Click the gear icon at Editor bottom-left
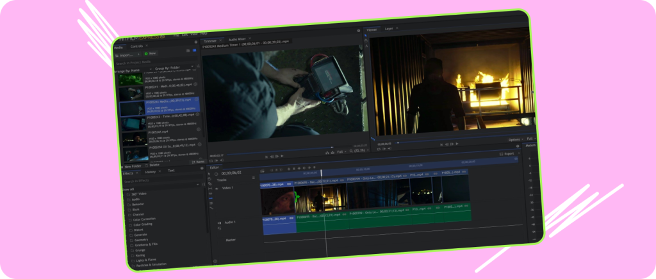Screen dimensions: 656x279 215,261
